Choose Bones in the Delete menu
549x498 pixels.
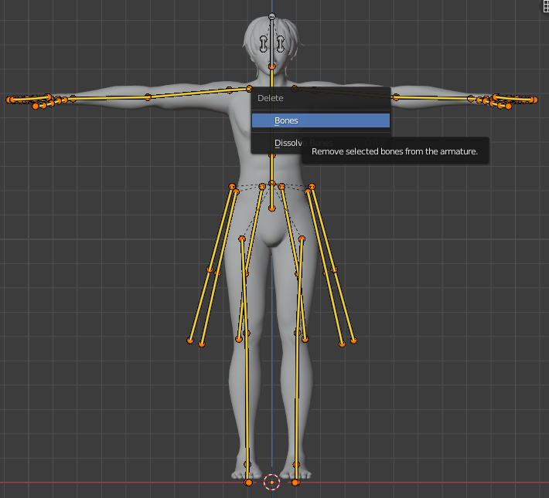tap(321, 120)
